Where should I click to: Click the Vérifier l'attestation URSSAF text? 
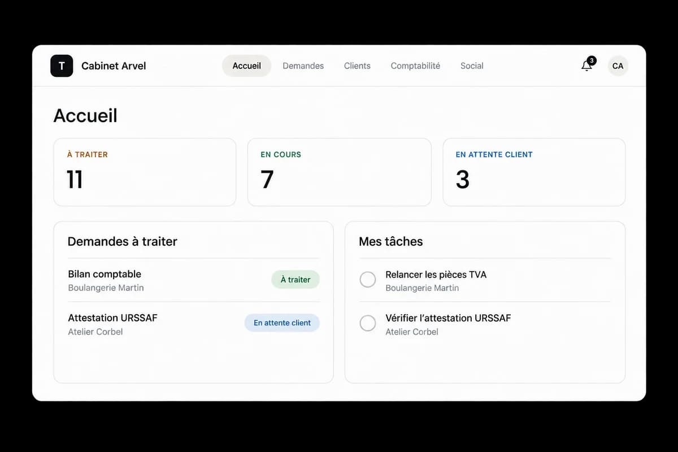pos(448,318)
